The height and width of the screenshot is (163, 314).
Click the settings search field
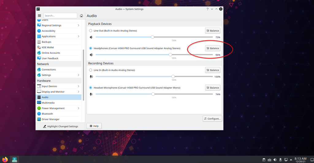[60, 16]
